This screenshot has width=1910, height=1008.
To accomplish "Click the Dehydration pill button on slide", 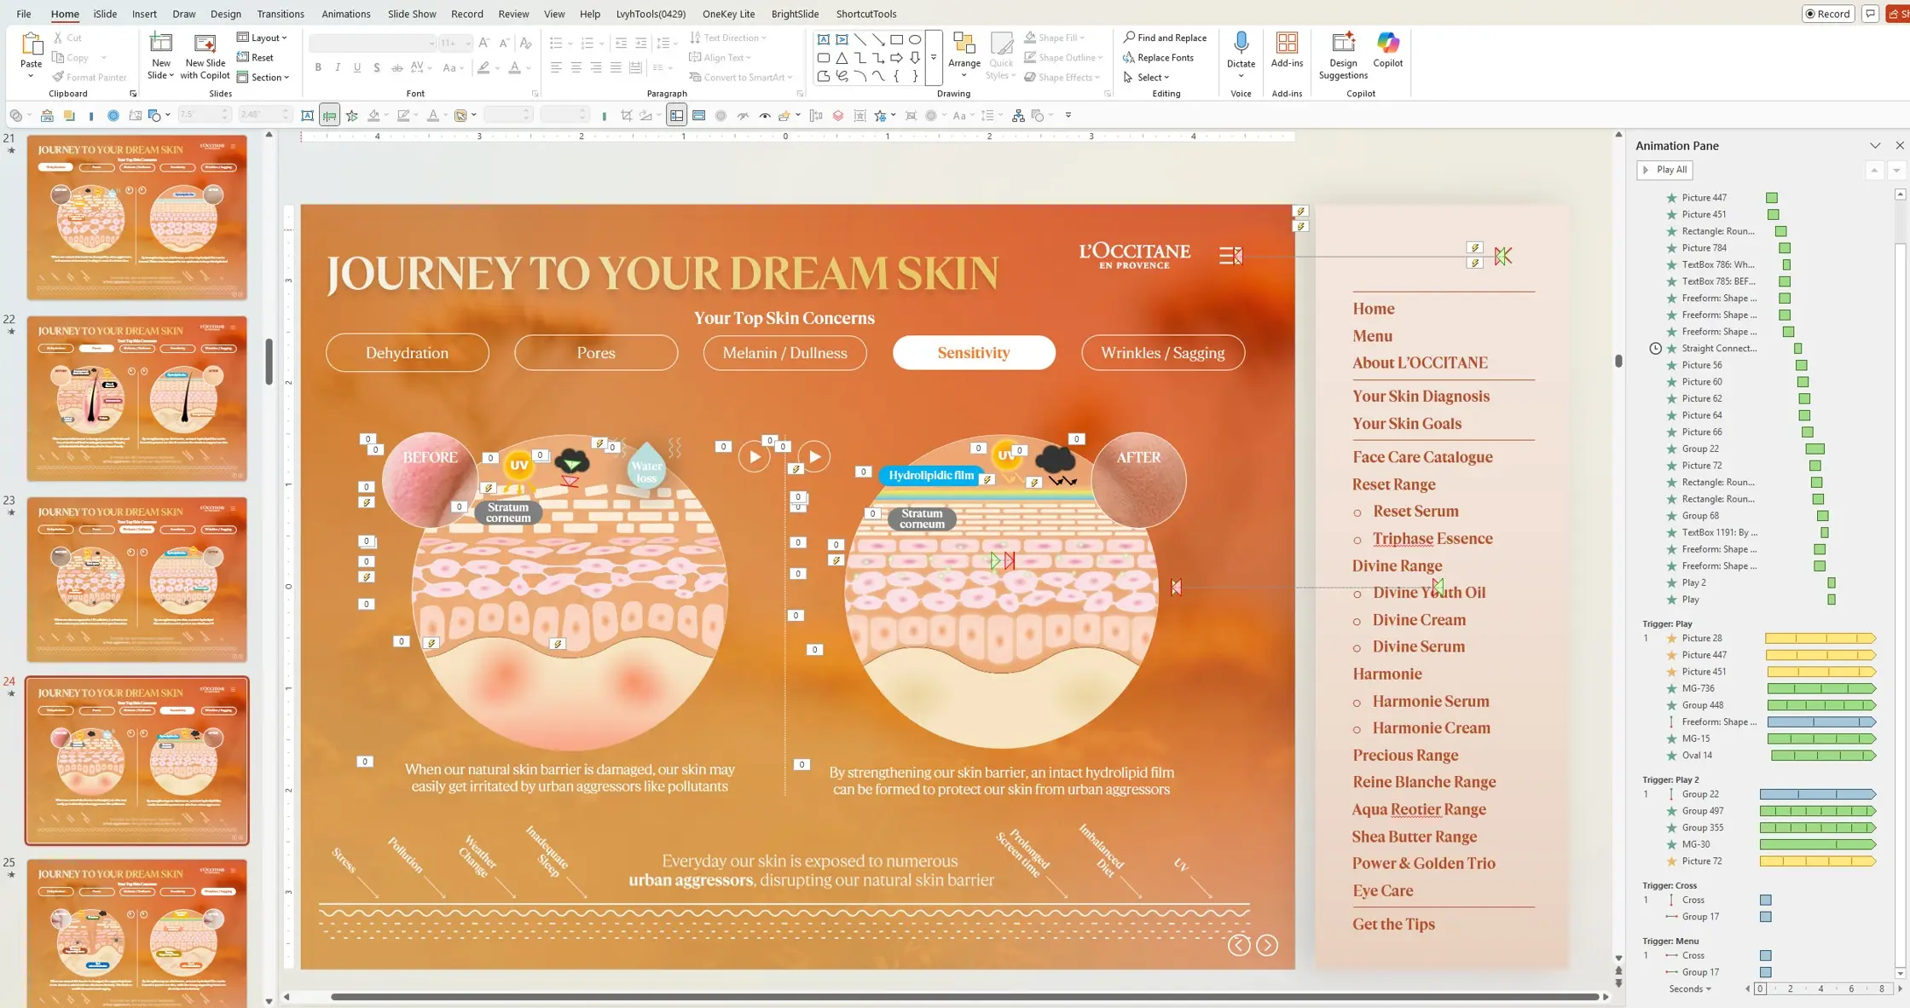I will [x=408, y=353].
